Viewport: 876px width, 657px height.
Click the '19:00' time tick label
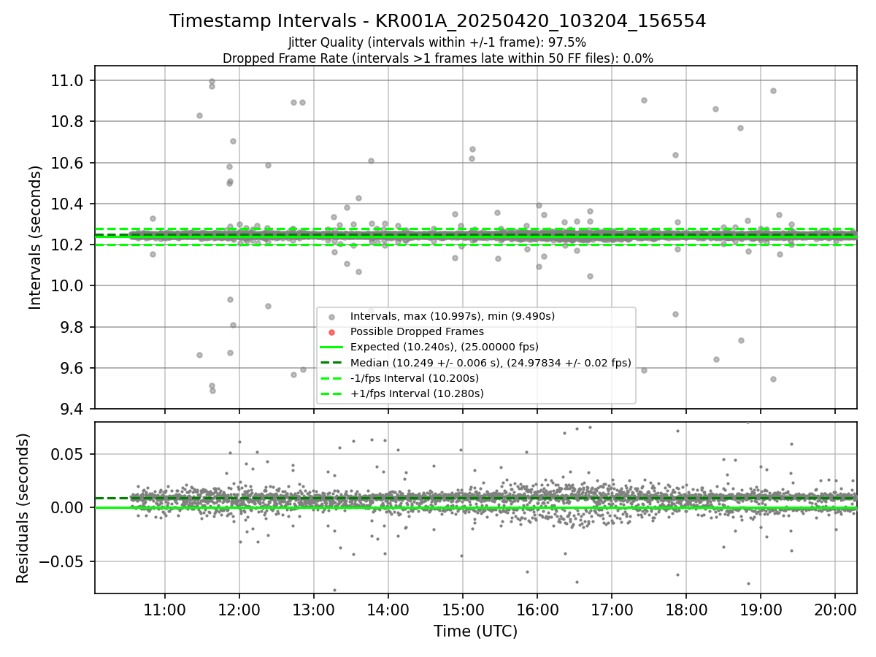pos(761,609)
